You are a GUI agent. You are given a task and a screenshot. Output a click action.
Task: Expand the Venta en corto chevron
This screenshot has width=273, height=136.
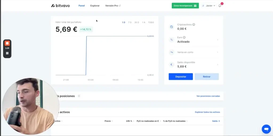tap(218, 52)
